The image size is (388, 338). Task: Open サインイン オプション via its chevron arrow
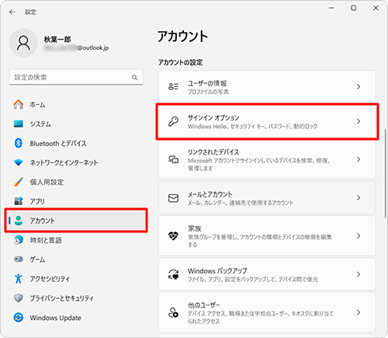point(359,121)
